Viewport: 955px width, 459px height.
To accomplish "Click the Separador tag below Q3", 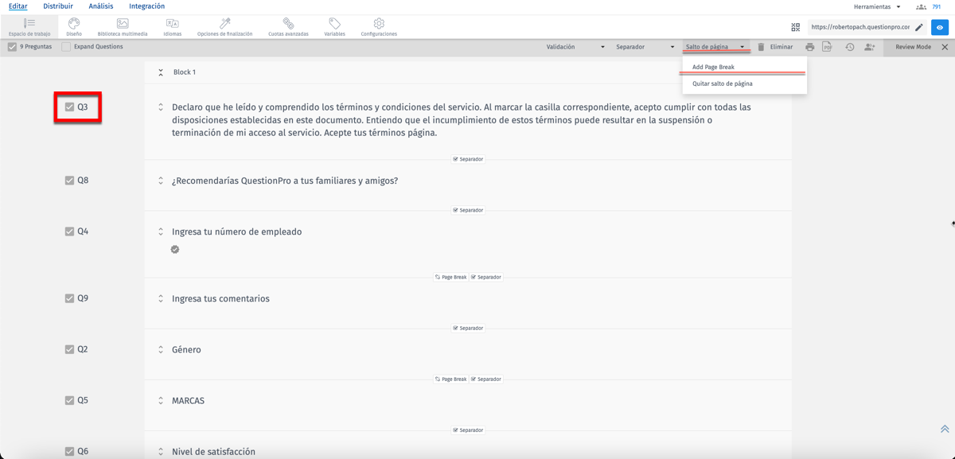I will tap(468, 159).
